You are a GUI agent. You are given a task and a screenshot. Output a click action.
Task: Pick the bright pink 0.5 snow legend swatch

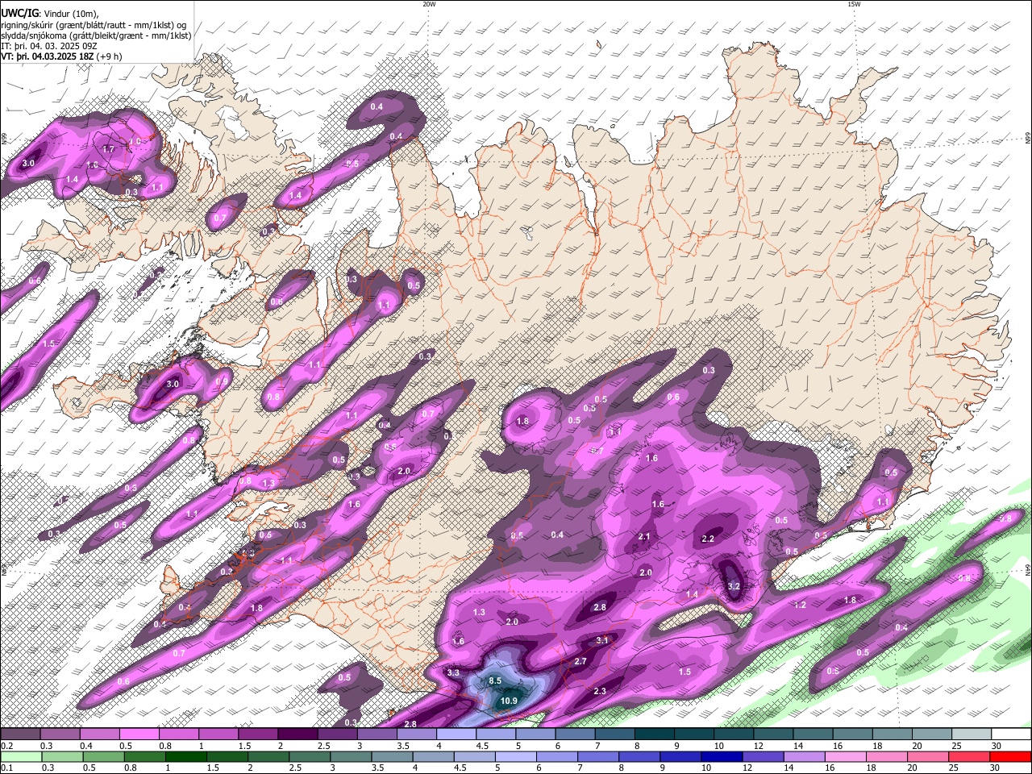pyautogui.click(x=139, y=734)
